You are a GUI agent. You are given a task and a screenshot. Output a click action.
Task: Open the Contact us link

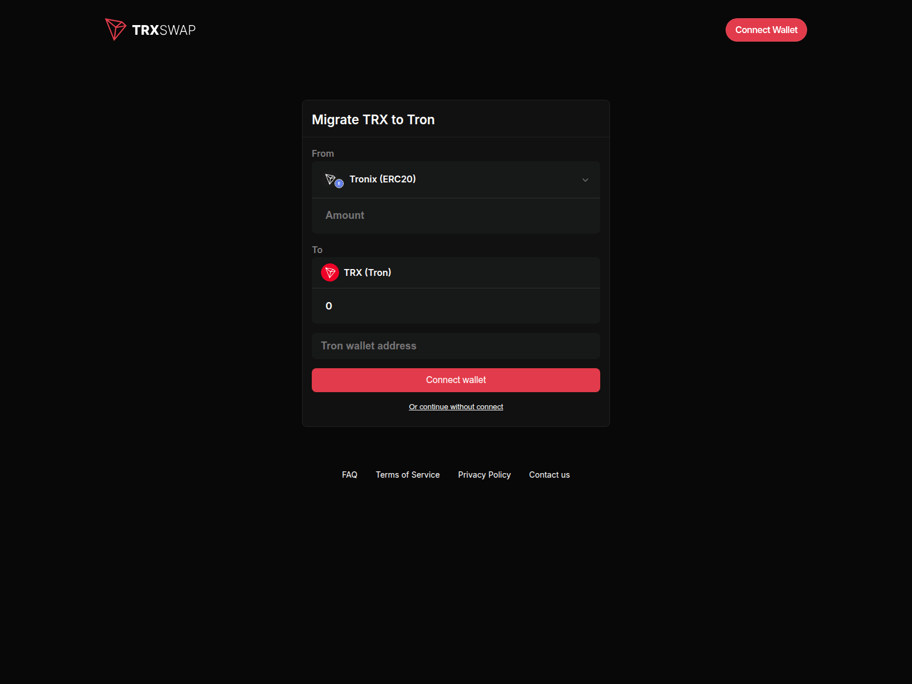tap(549, 475)
